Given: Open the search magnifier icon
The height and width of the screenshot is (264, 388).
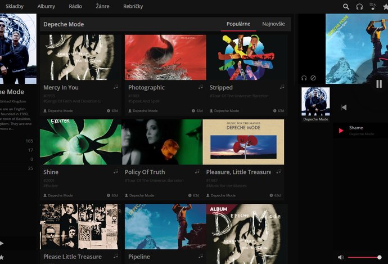Looking at the screenshot, I should coord(346,7).
